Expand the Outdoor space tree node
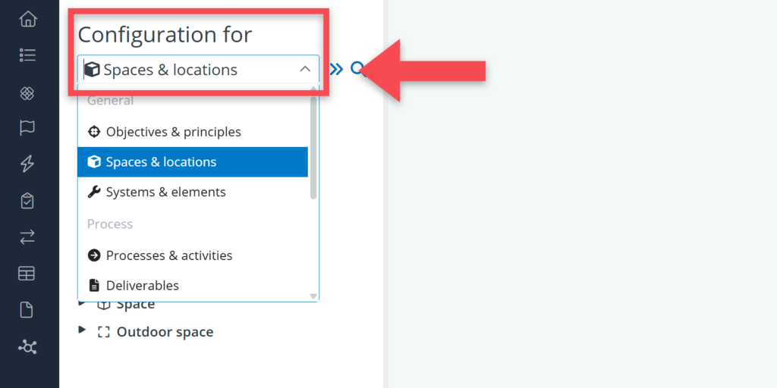The height and width of the screenshot is (388, 777). (83, 331)
